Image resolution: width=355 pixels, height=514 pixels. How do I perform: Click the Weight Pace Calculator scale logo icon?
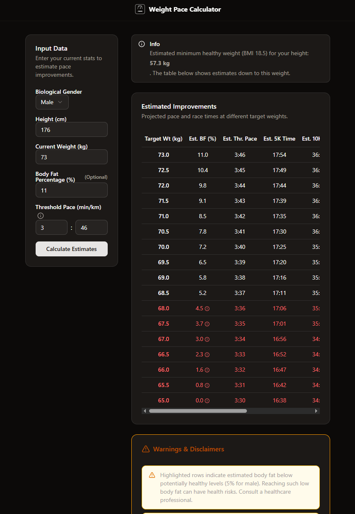pyautogui.click(x=140, y=9)
